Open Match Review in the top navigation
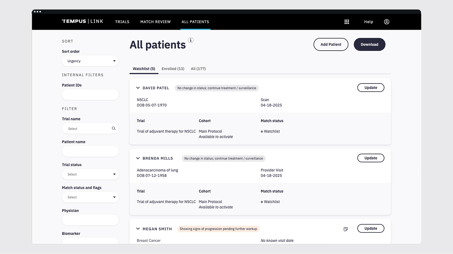The image size is (453, 254). coord(155,22)
